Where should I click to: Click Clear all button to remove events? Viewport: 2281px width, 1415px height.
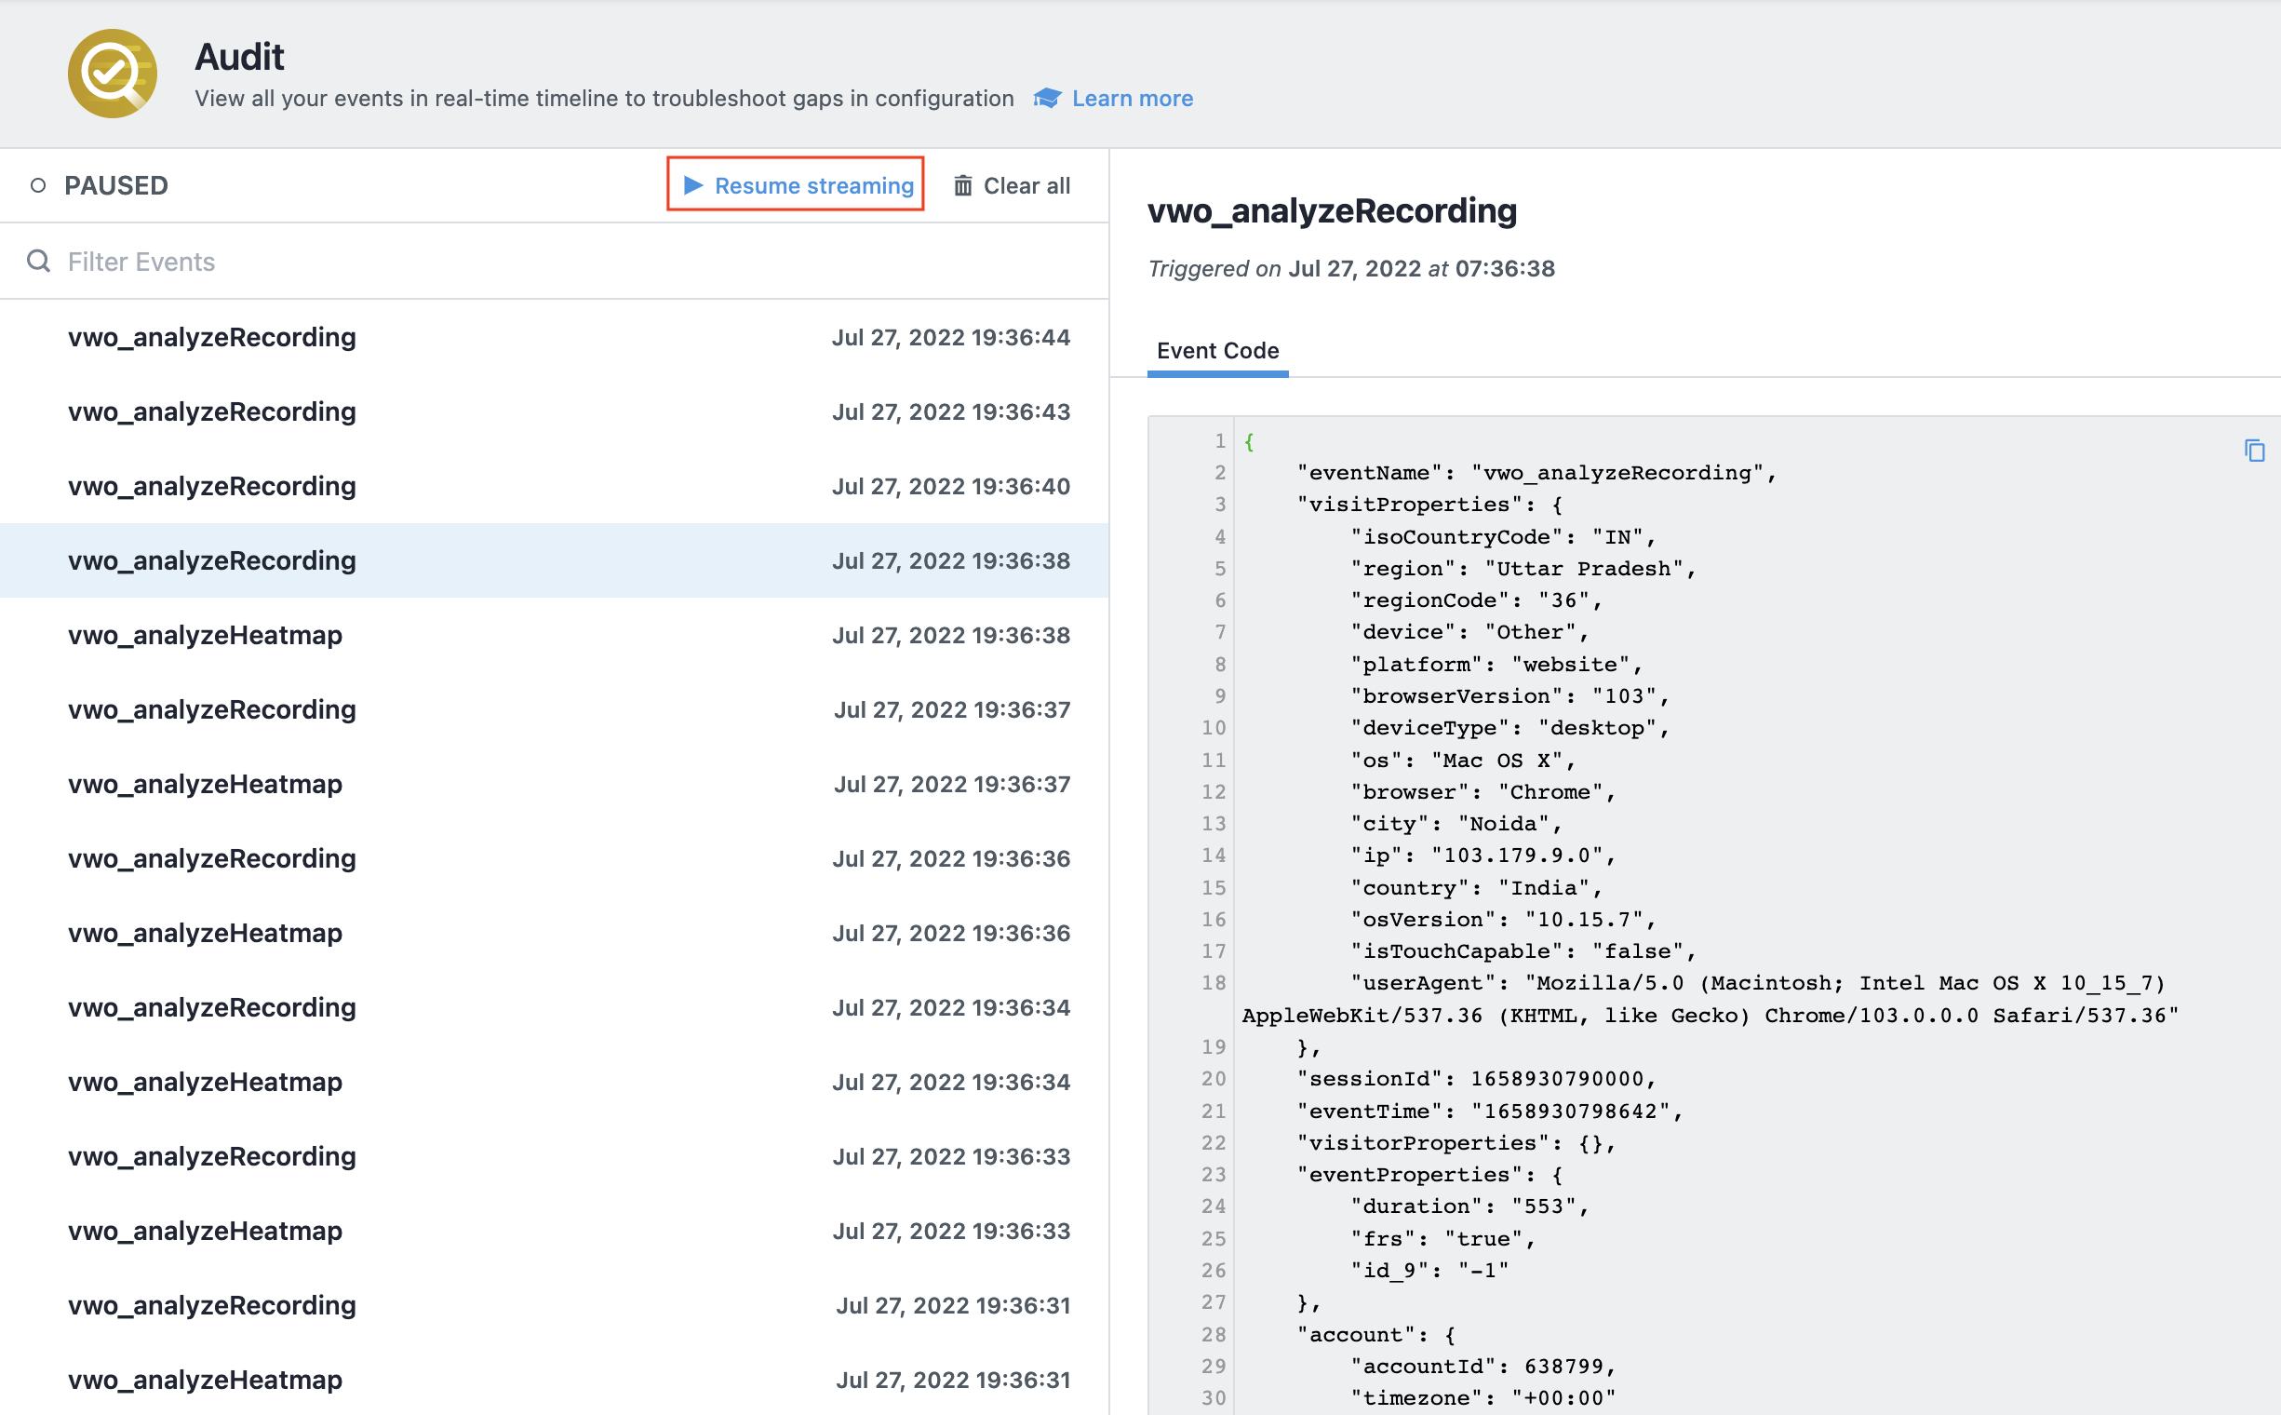coord(1012,184)
